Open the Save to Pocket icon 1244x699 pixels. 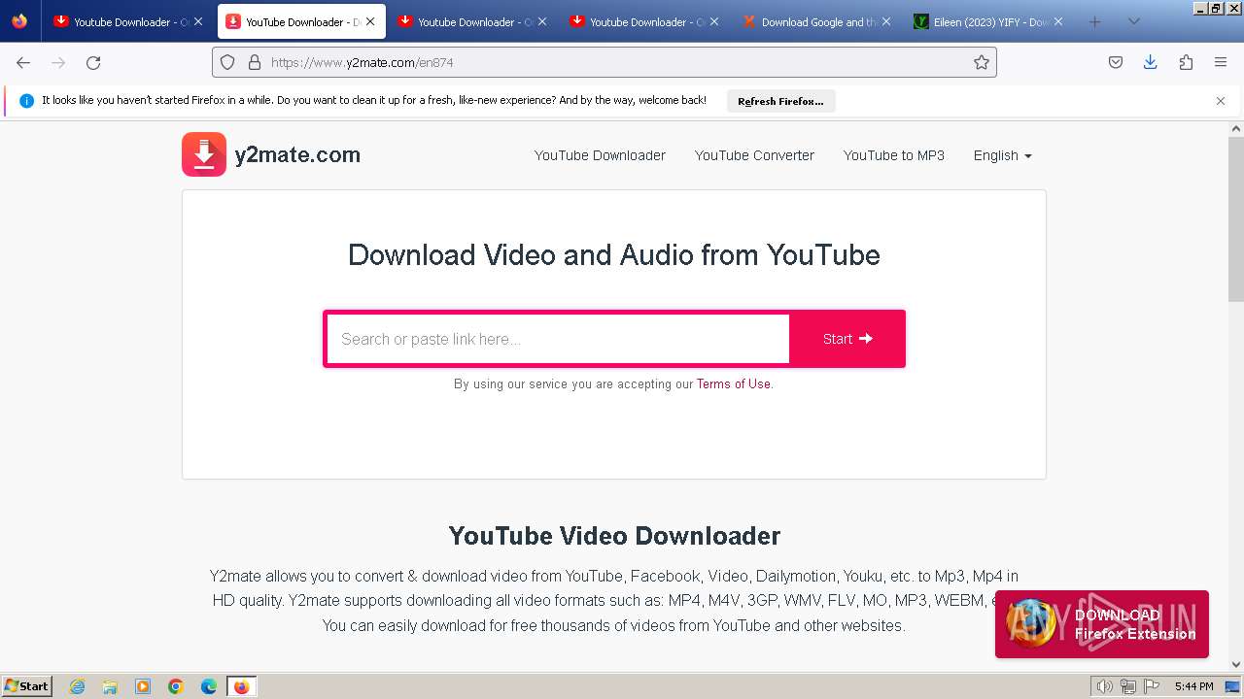(x=1116, y=62)
